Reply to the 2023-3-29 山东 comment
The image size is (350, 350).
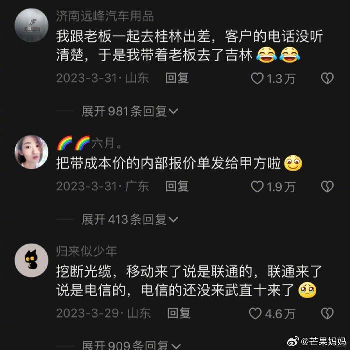click(179, 313)
